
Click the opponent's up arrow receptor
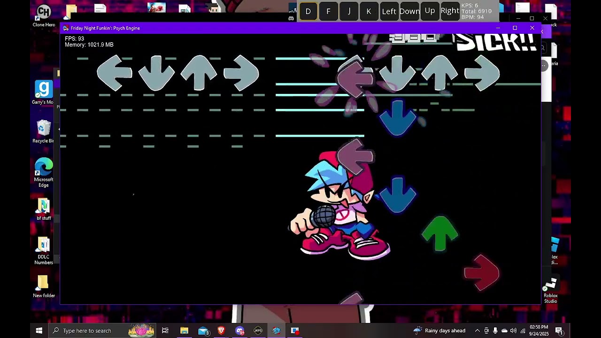coord(199,73)
